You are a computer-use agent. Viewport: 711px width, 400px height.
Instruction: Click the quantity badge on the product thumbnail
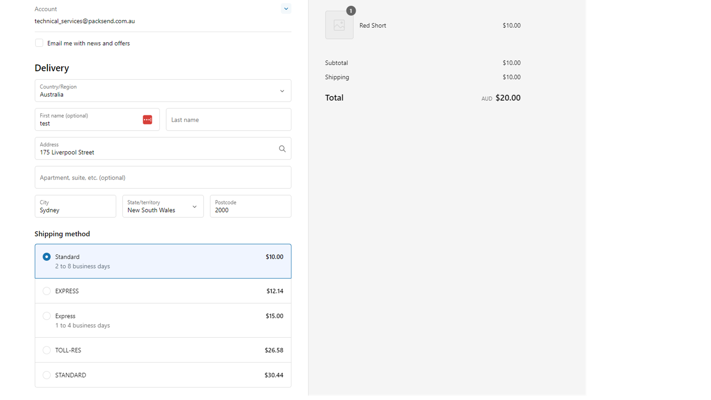(351, 11)
